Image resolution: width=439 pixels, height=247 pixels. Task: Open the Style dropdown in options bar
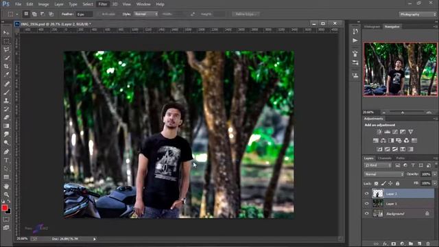tap(146, 14)
